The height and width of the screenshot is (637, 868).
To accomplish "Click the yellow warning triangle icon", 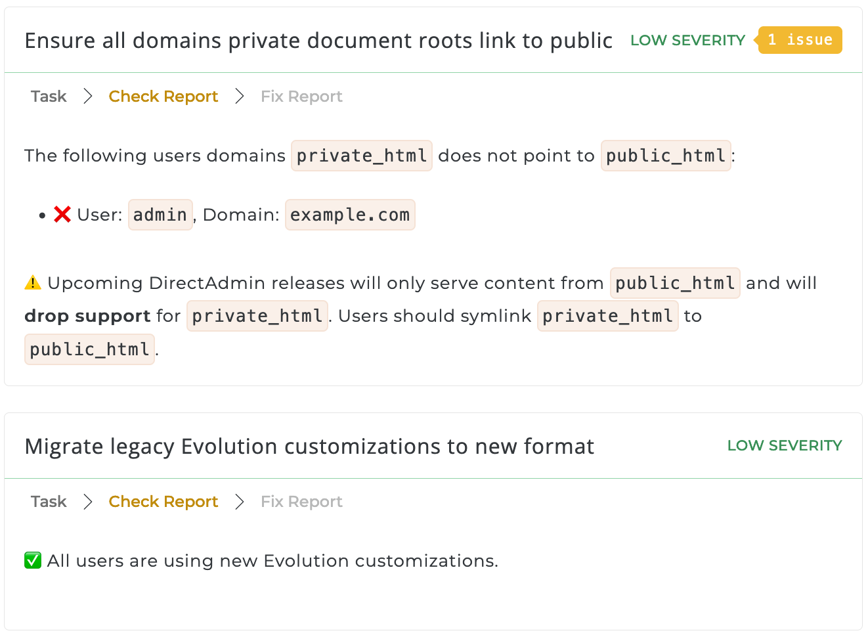I will (33, 283).
